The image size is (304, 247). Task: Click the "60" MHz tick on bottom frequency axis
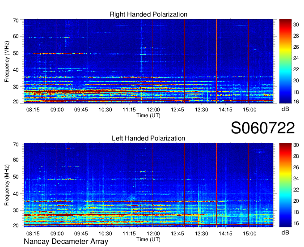(16, 160)
